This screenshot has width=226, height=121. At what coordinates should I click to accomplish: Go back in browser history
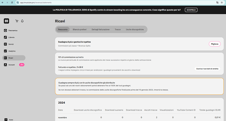click(2, 2)
